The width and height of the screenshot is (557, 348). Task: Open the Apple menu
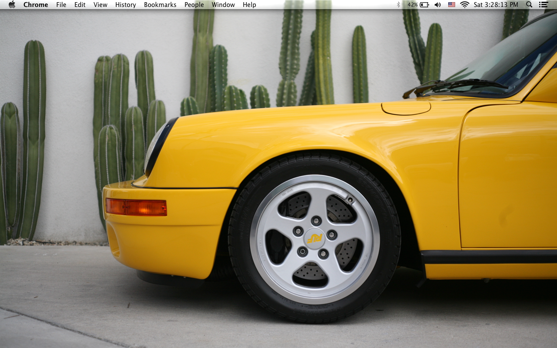coord(12,4)
